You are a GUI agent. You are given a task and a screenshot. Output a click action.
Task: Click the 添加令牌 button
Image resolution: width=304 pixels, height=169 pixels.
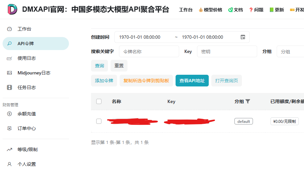[x=104, y=81]
